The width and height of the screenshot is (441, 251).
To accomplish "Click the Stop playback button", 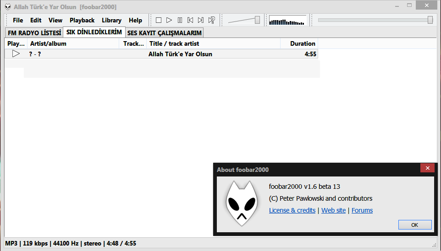I will pos(159,20).
